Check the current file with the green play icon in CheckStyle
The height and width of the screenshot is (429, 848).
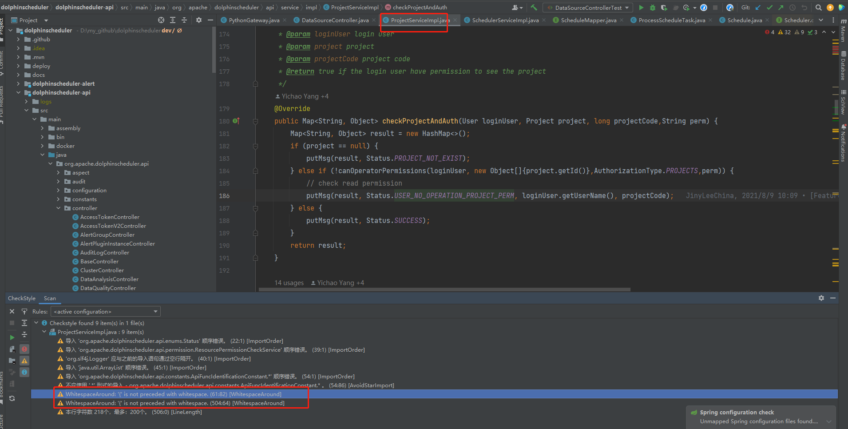pyautogui.click(x=12, y=338)
